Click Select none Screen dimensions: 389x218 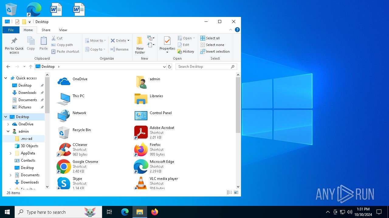212,45
